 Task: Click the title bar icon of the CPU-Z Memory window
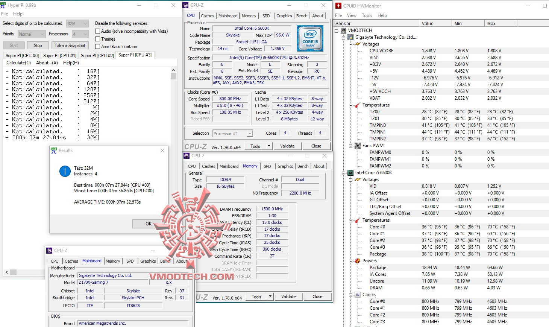[187, 156]
